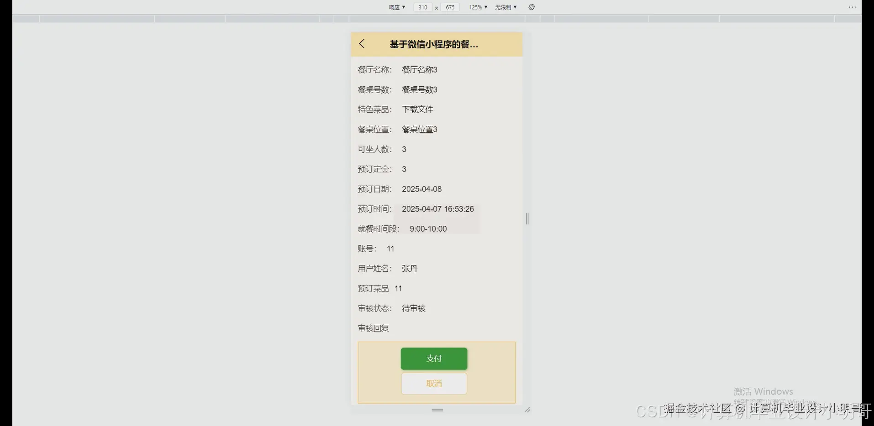Open the devtools more options menu
Viewport: 874px width, 426px height.
852,7
